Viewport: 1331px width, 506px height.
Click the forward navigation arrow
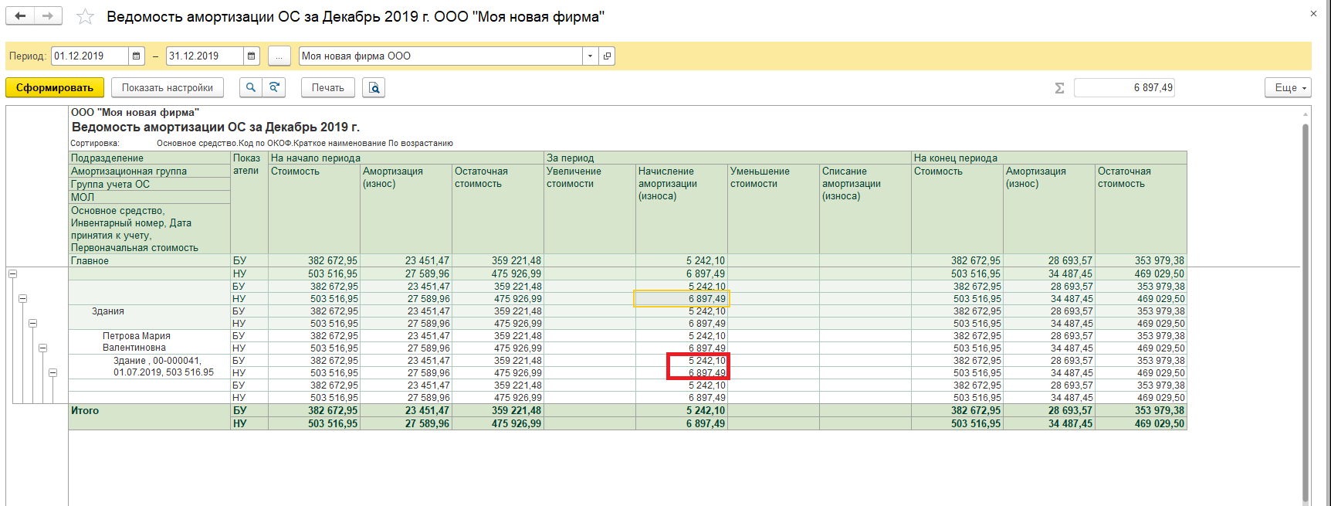point(48,16)
